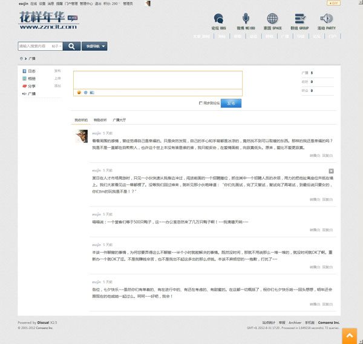363x344 pixels.
Task: Click the search magnifier button
Action: tap(72, 46)
